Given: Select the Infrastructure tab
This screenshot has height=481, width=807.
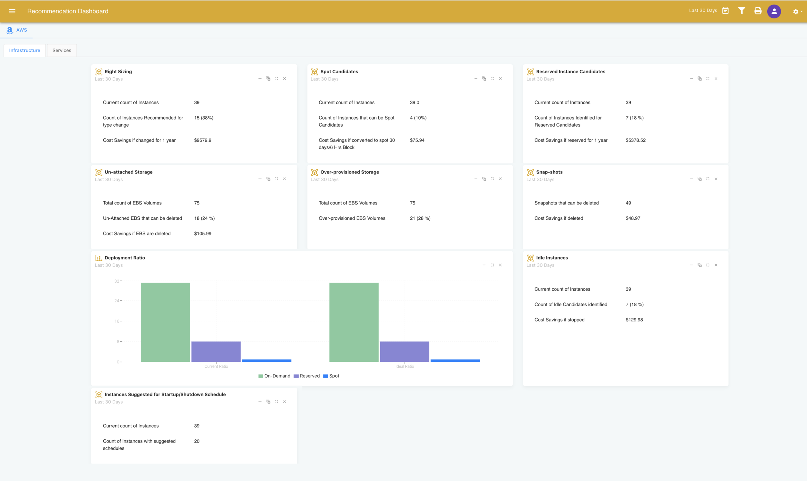Looking at the screenshot, I should [25, 50].
